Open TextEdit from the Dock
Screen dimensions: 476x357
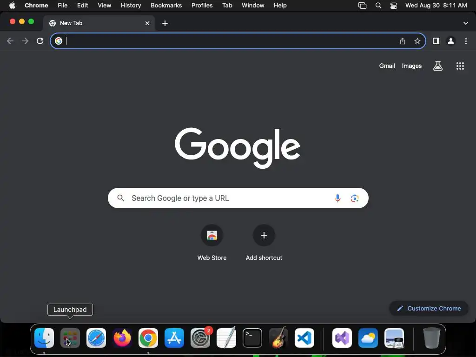pos(226,338)
